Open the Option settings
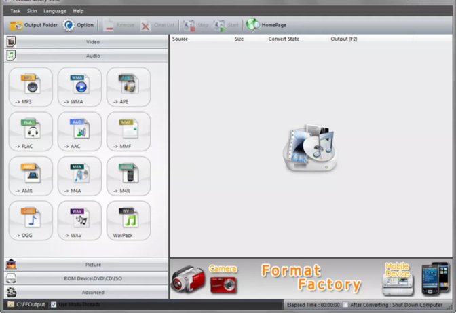 (79, 25)
